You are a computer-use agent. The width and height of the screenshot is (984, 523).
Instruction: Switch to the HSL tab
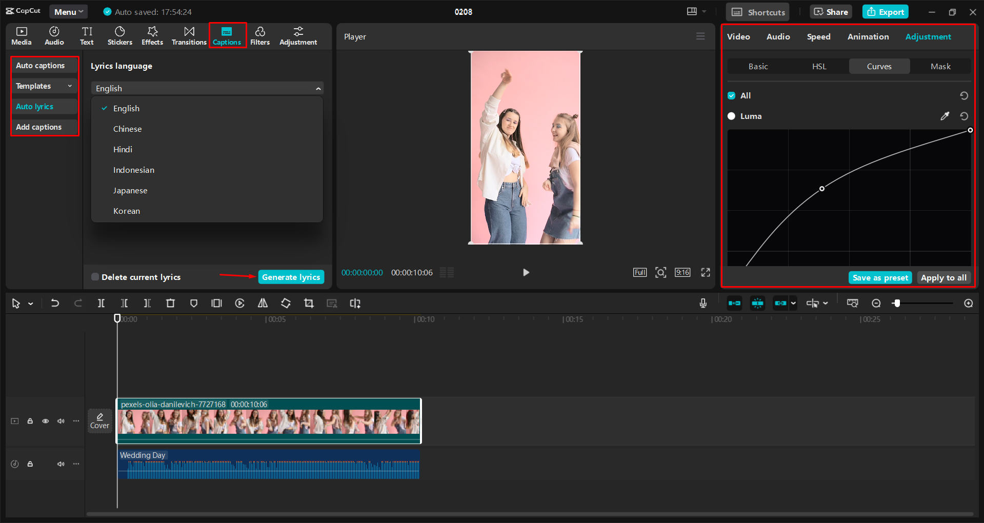click(x=819, y=66)
